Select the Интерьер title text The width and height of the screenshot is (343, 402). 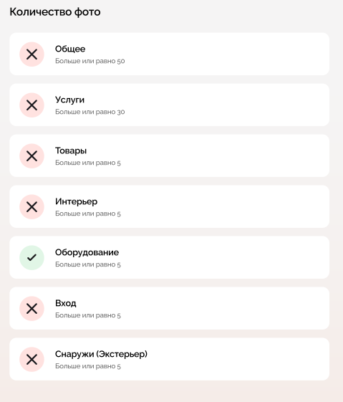[x=77, y=201]
